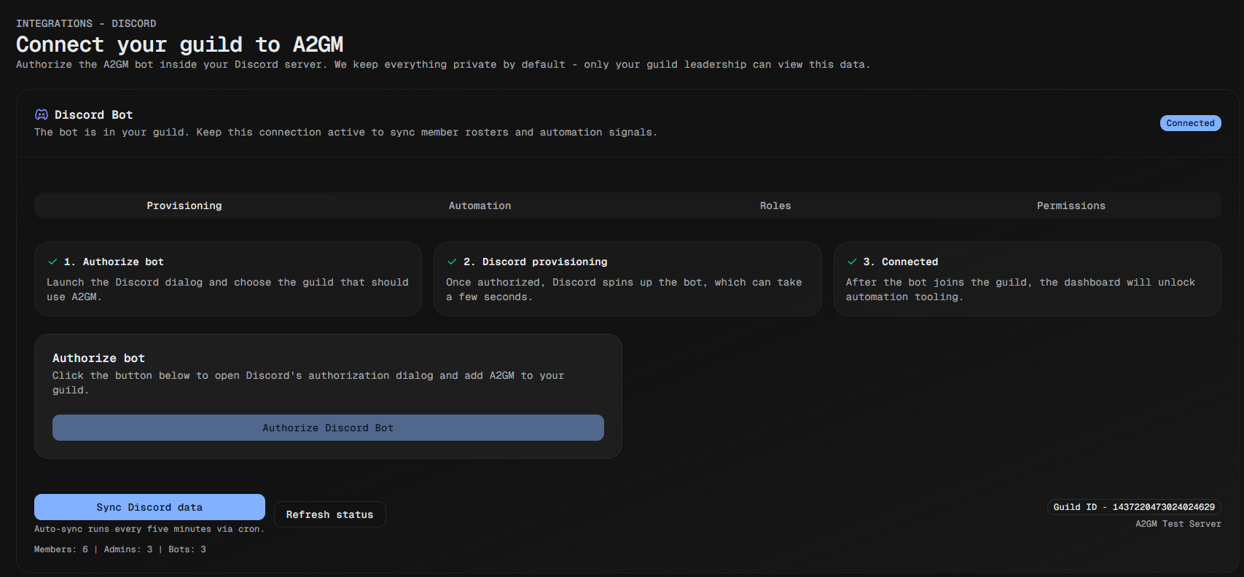This screenshot has width=1244, height=577.
Task: Click the 'Members: 6 | Admins: 3 | Bots: 3' stats line
Action: tap(120, 549)
